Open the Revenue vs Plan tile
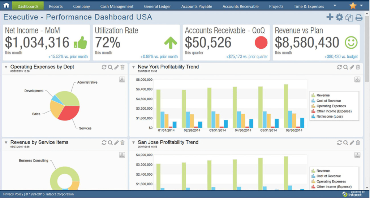 (316, 43)
